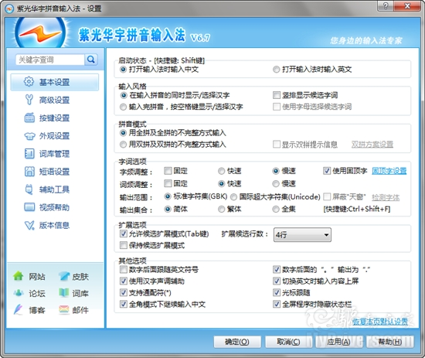Viewport: 425px width, 358px height.
Task: Toggle 允许候选扩展模式(Tab键) checkbox
Action: [124, 234]
